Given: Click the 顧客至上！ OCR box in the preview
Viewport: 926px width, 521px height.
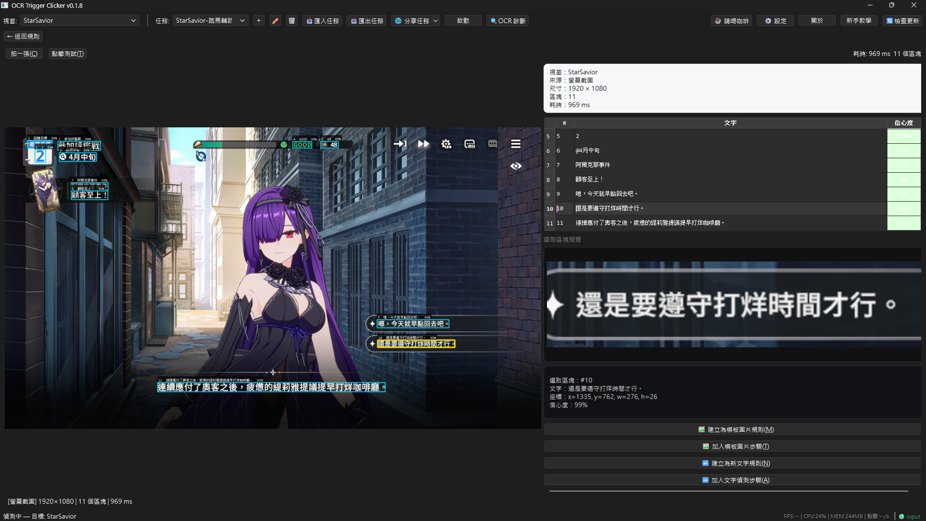Looking at the screenshot, I should [x=89, y=195].
